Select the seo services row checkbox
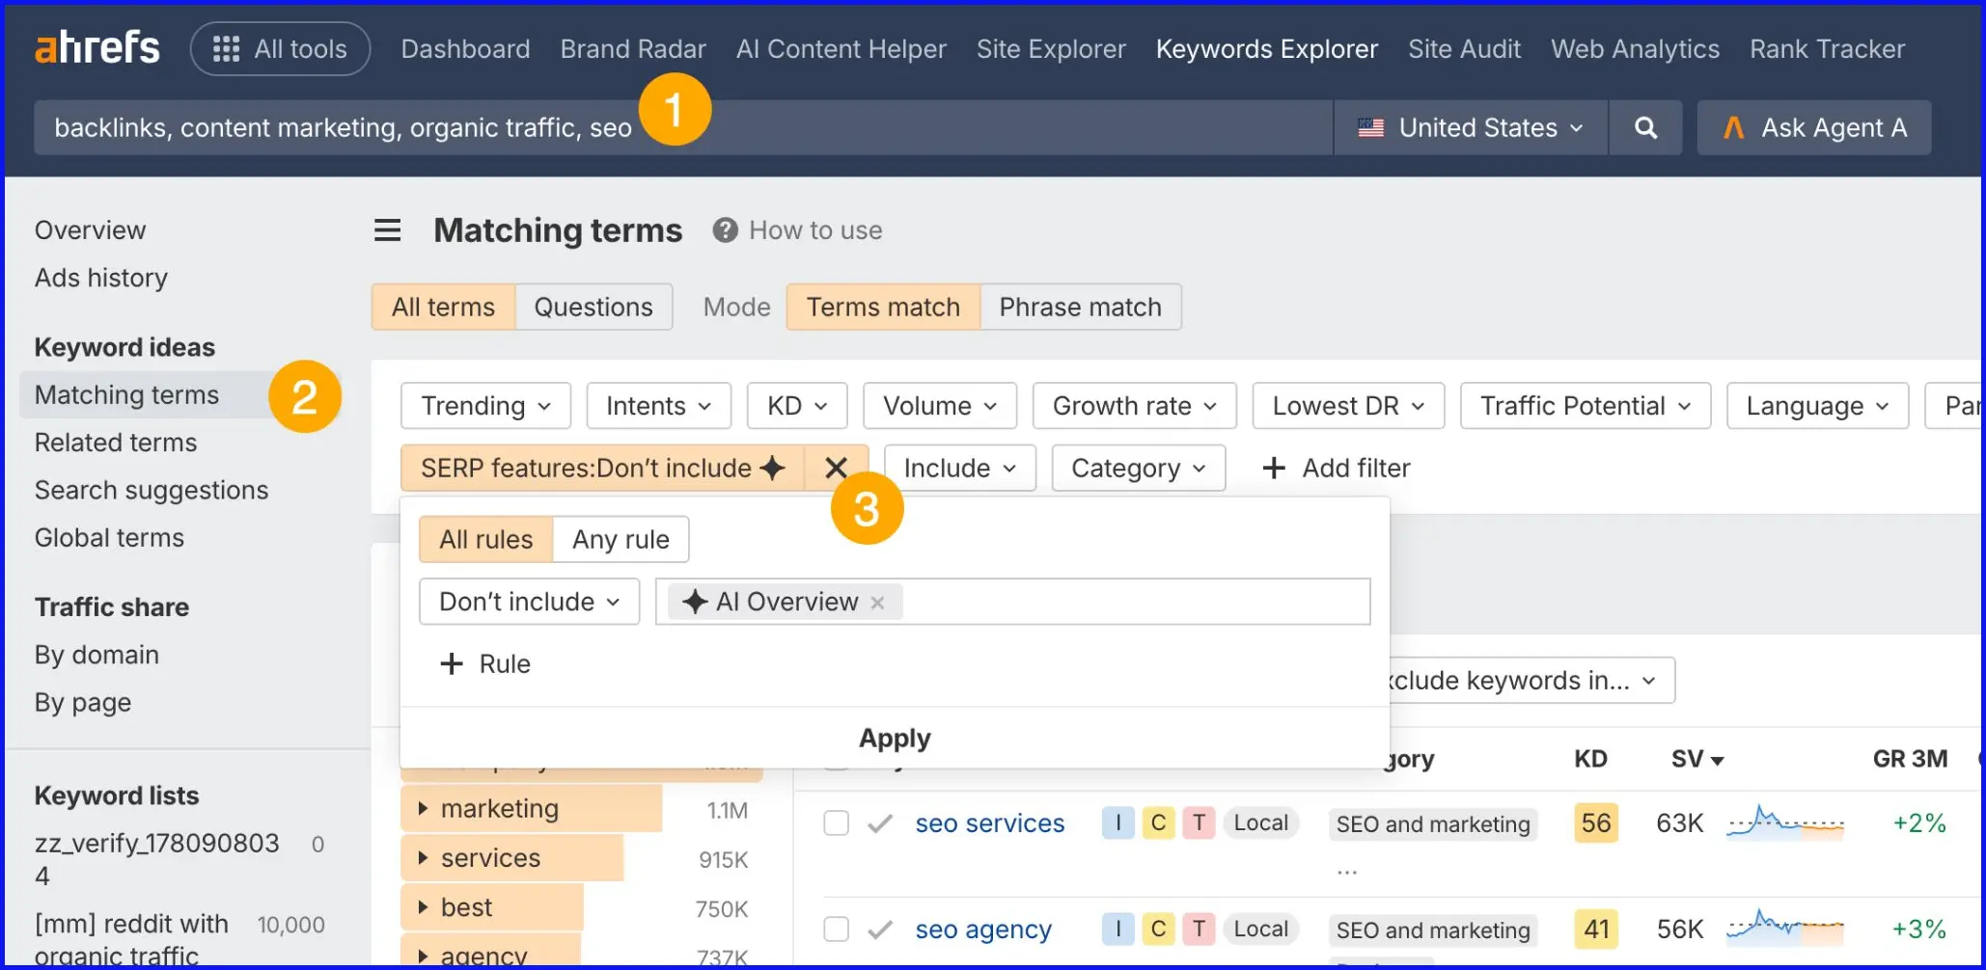This screenshot has height=970, width=1986. point(836,823)
